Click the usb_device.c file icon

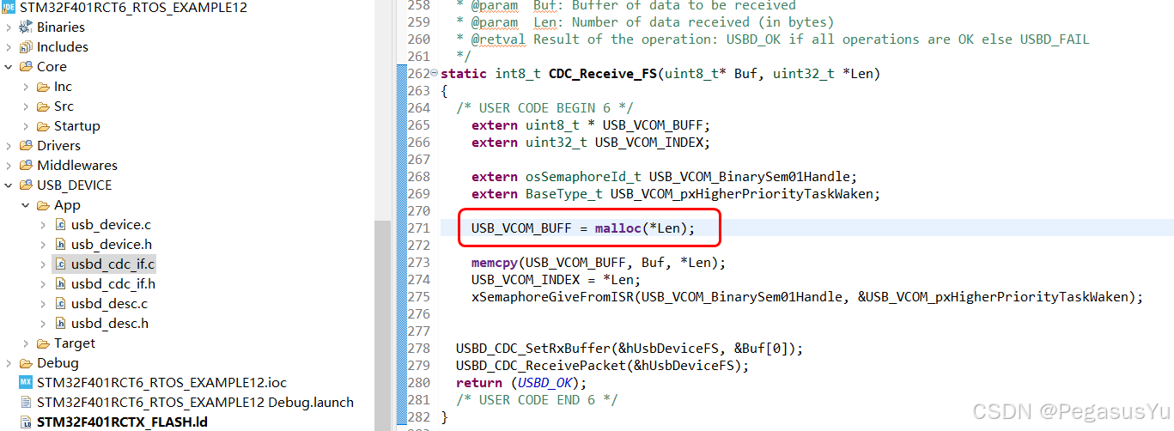tap(60, 225)
